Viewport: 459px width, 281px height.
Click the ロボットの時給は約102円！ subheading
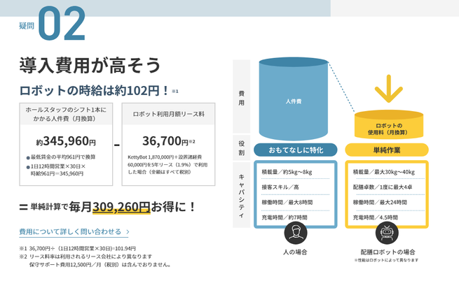[94, 91]
